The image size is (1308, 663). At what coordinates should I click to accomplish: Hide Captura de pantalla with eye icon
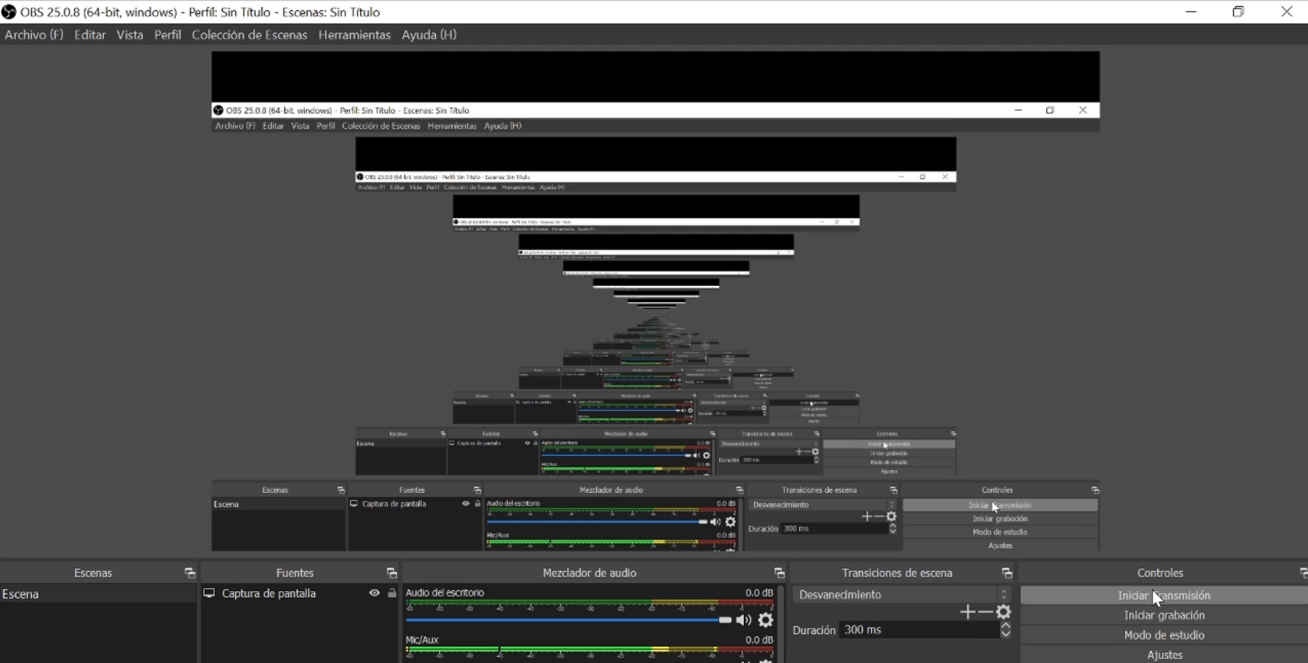click(374, 593)
